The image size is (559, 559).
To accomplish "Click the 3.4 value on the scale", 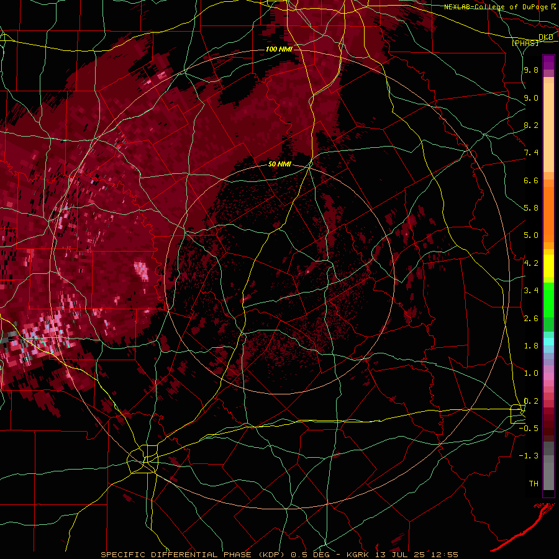I will click(531, 291).
